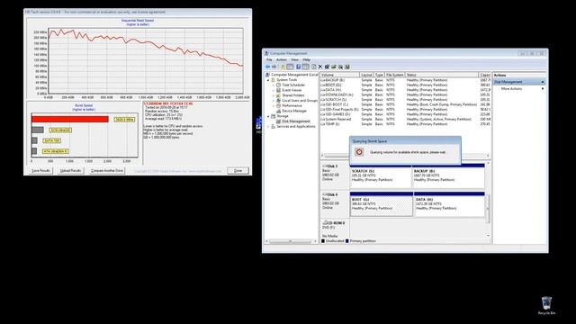The width and height of the screenshot is (576, 324).
Task: Click the Delete X icon in toolbar
Action: point(320,67)
